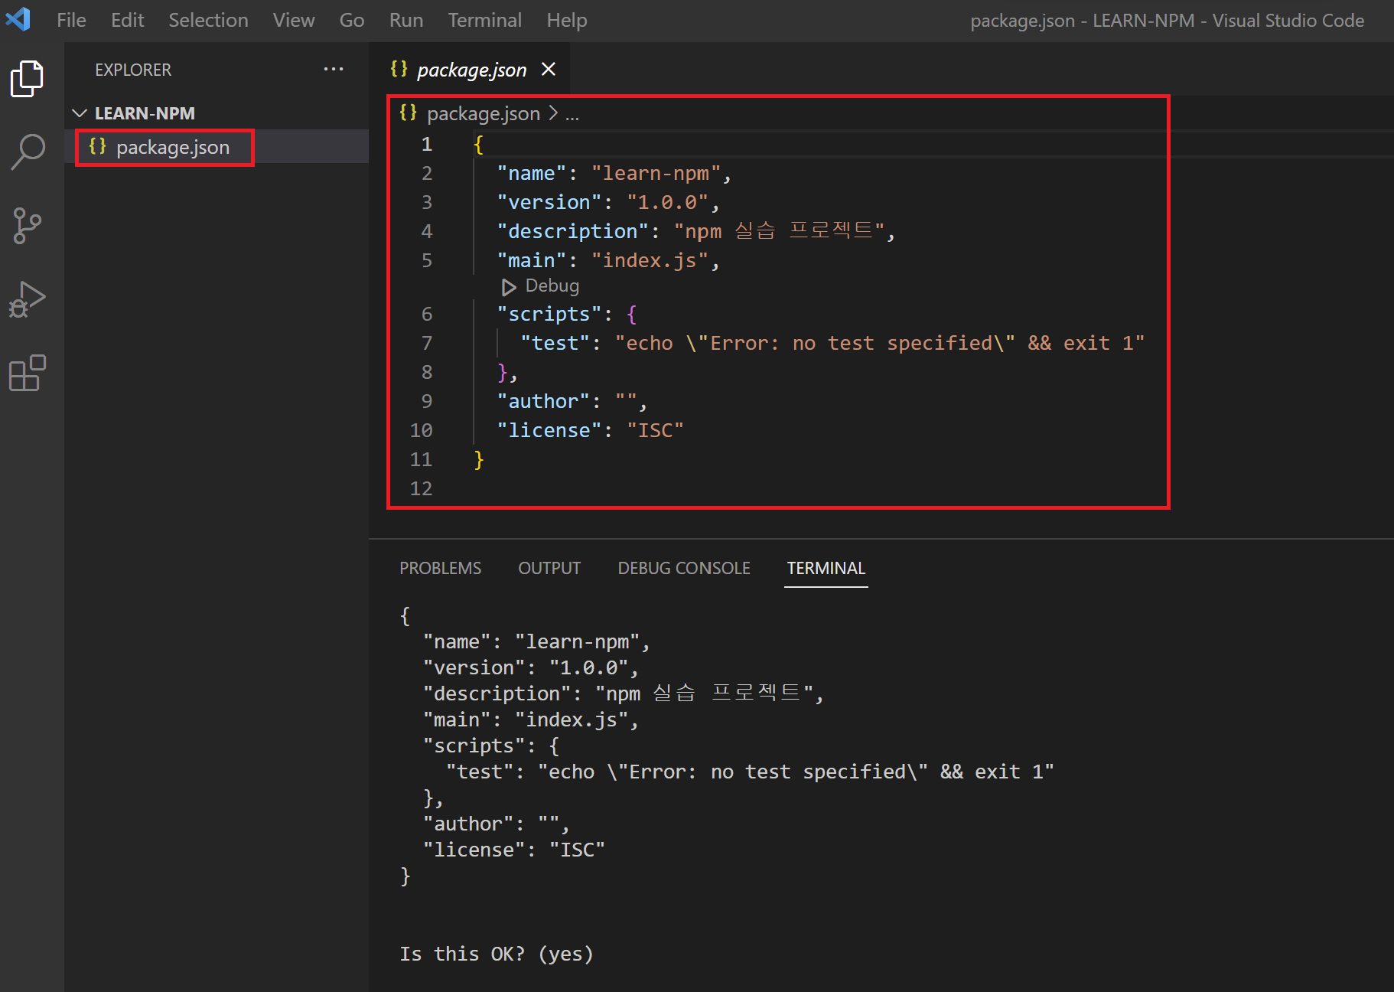Select the TERMINAL panel tab

click(826, 568)
